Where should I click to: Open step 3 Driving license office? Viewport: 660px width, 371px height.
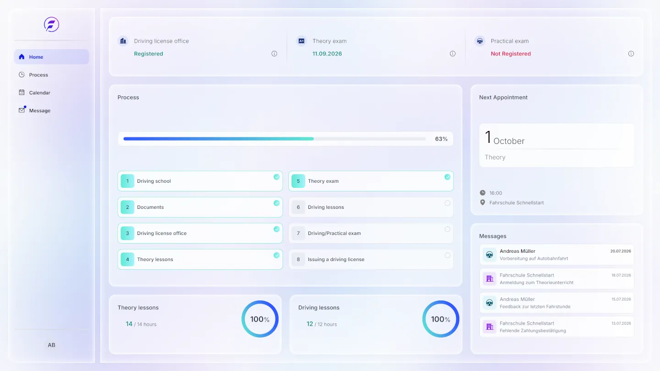[200, 233]
